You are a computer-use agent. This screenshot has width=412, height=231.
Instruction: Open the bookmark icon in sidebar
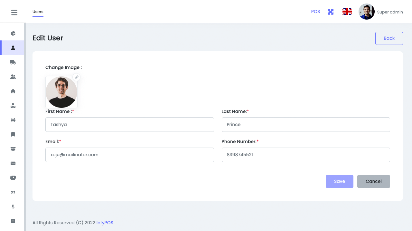pyautogui.click(x=13, y=134)
